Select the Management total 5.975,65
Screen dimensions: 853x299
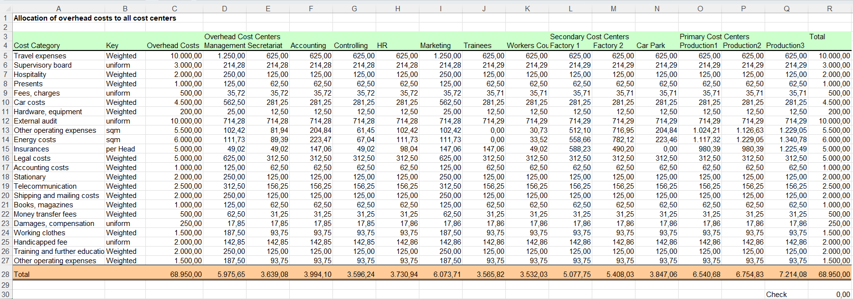click(x=231, y=274)
